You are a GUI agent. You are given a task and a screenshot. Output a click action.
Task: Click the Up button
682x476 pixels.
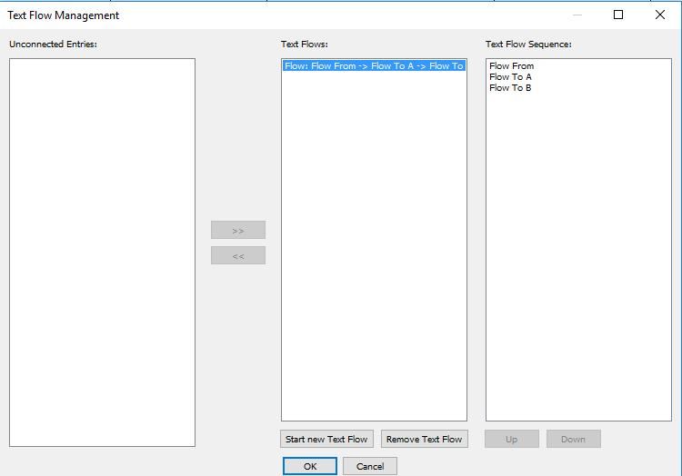[511, 439]
